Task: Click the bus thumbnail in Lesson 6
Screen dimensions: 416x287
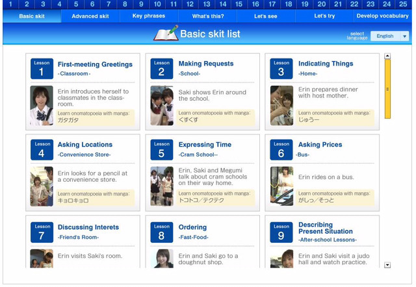Action: pyautogui.click(x=281, y=186)
